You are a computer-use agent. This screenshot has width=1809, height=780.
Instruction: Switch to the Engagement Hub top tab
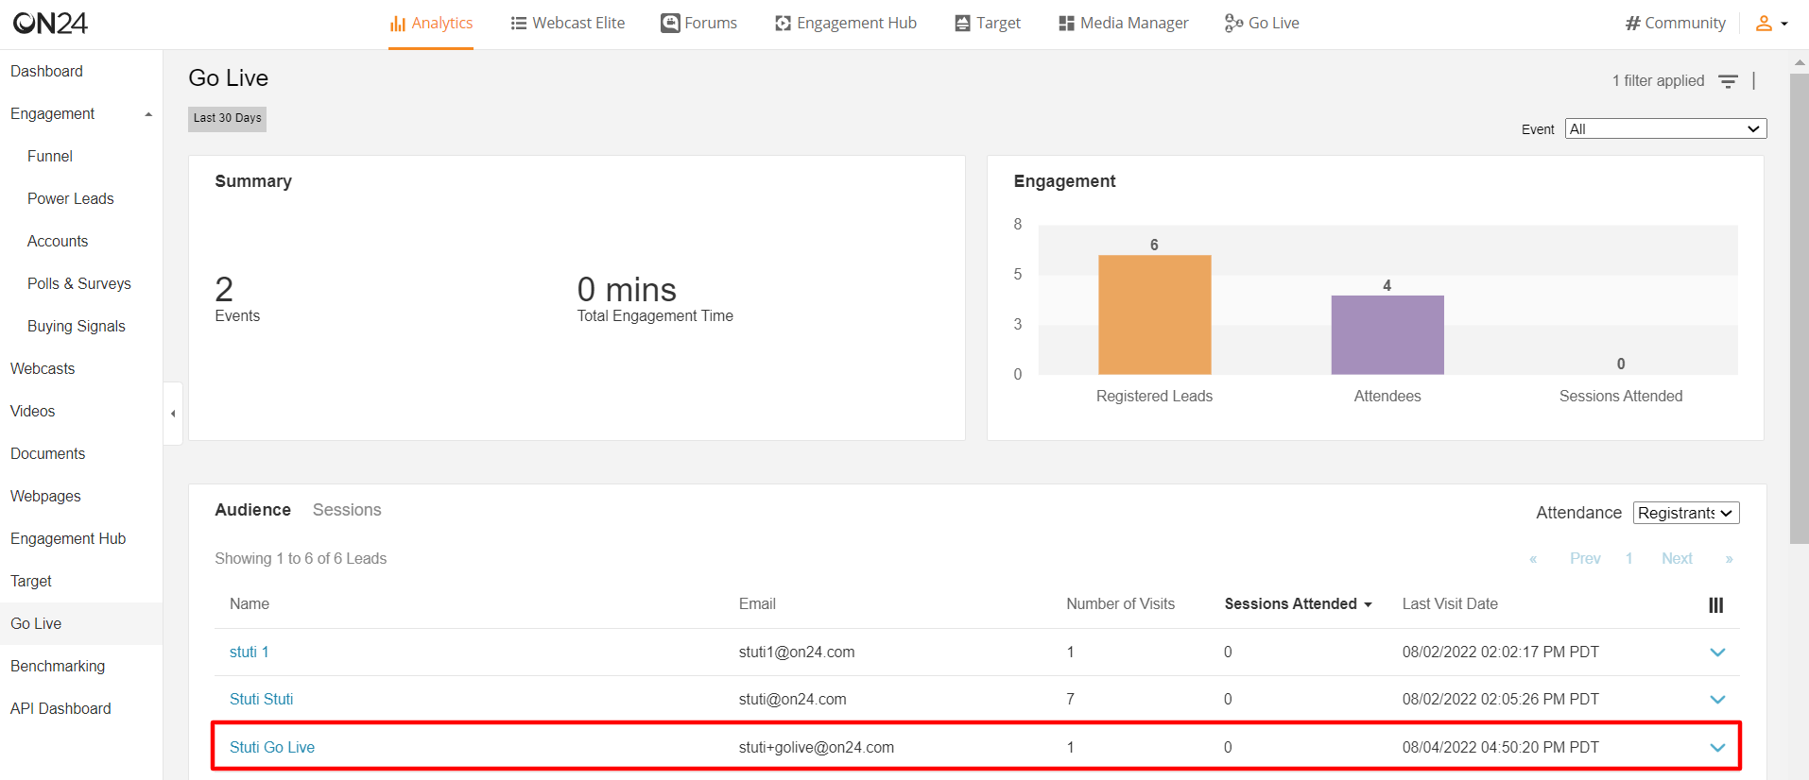pos(846,23)
